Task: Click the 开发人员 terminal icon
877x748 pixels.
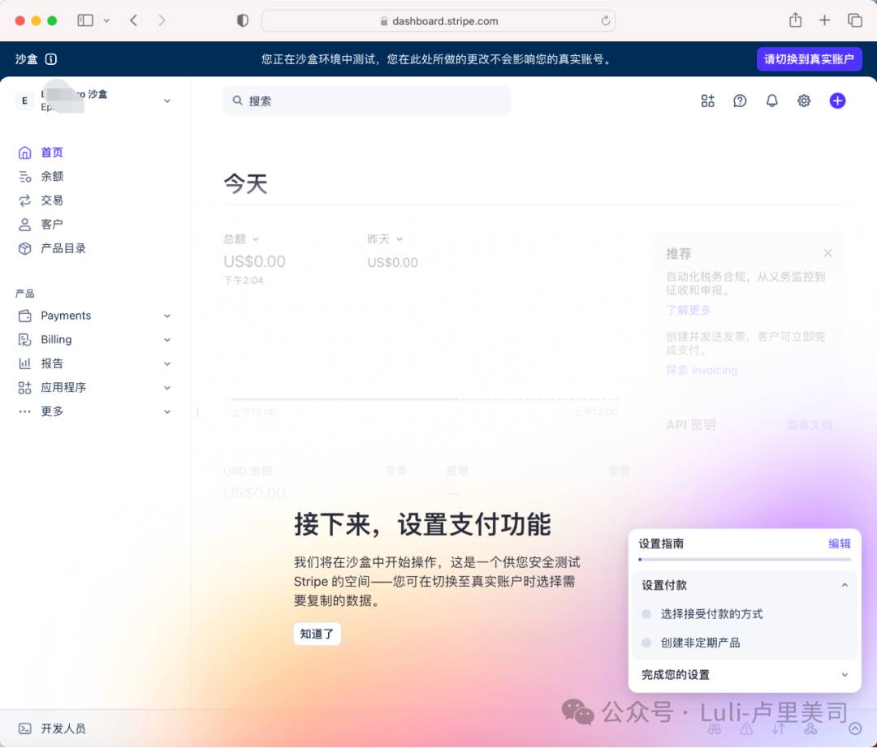Action: pyautogui.click(x=24, y=729)
